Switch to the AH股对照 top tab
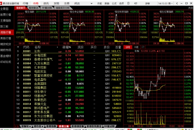This screenshot has height=130, width=194. click(x=47, y=8)
